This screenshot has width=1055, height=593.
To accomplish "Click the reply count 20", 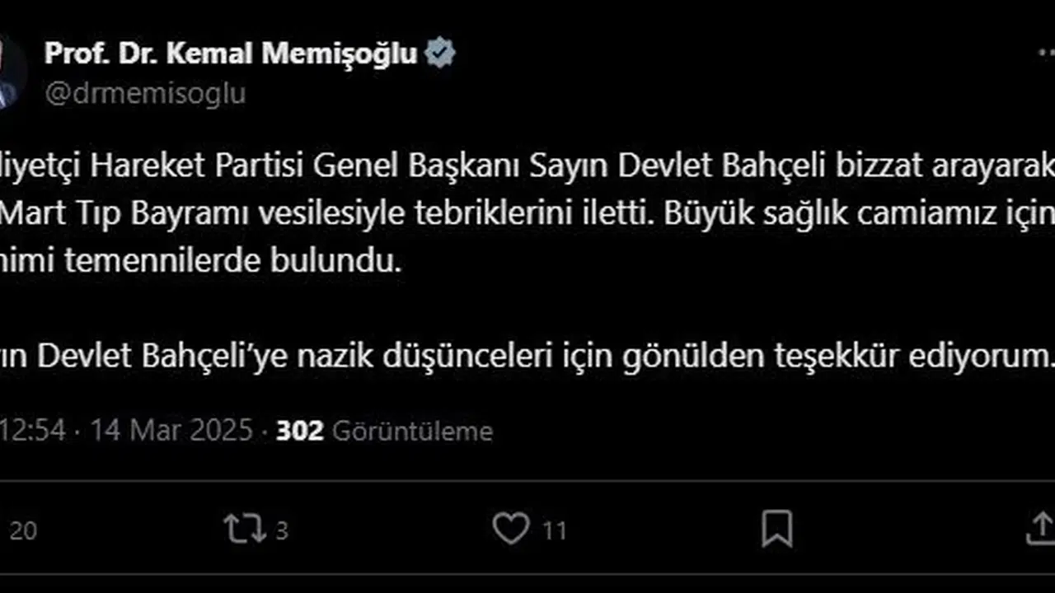I will (22, 531).
